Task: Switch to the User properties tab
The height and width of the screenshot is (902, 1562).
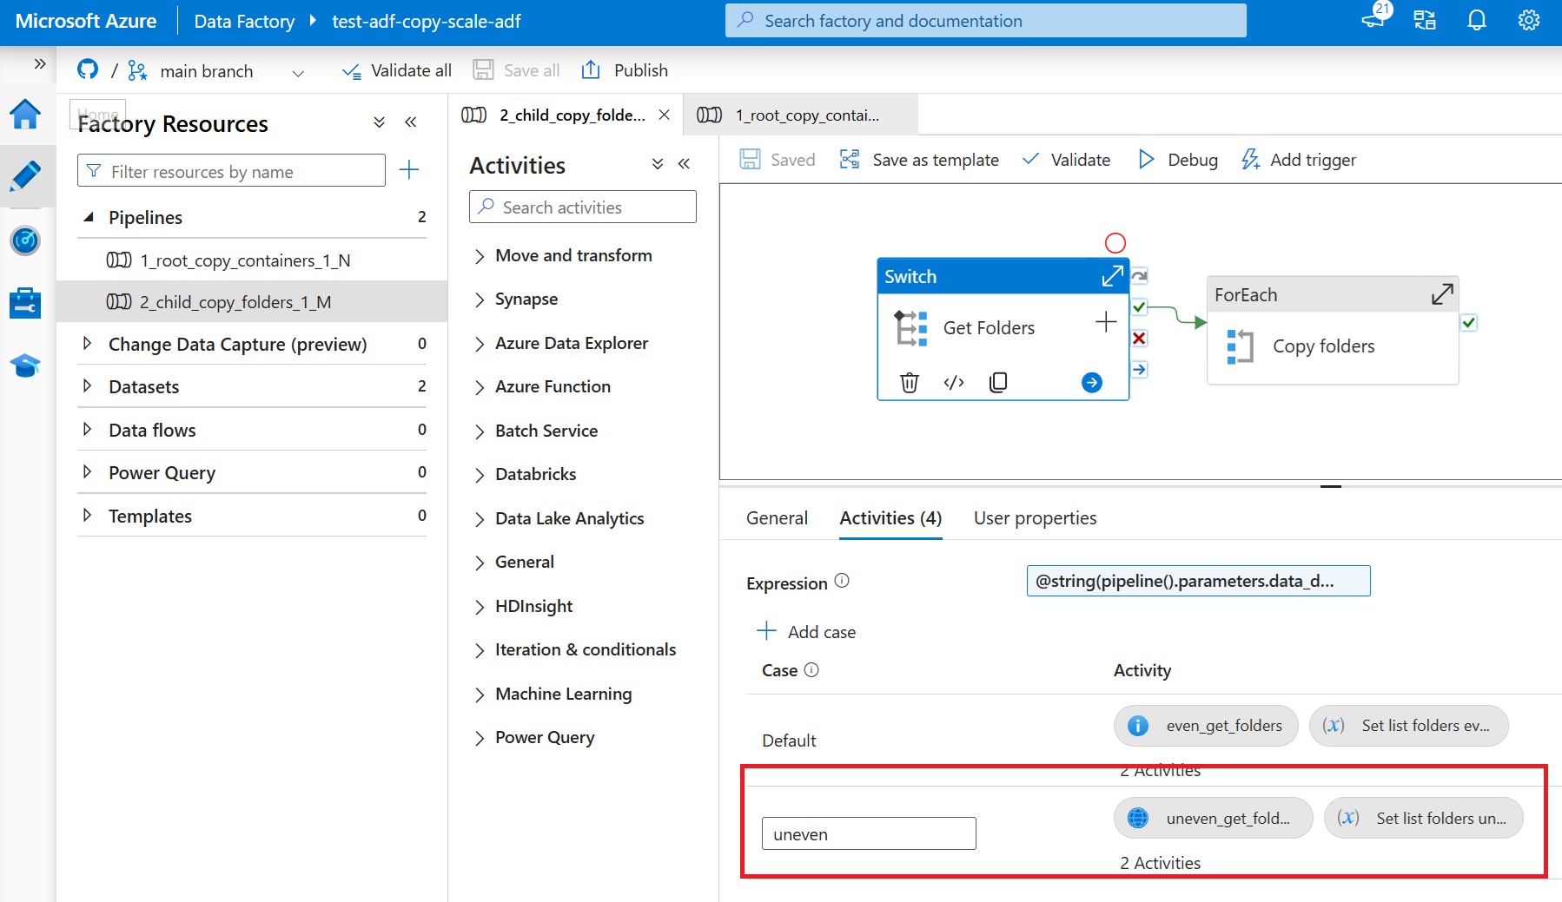Action: (1035, 518)
